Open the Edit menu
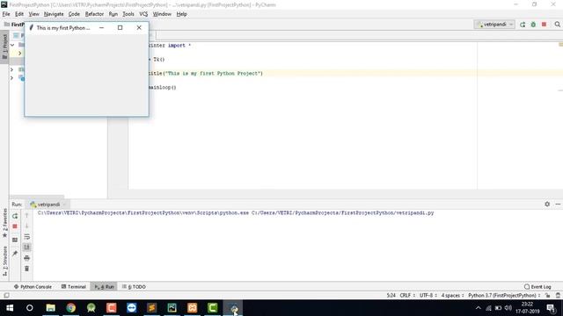 (x=19, y=14)
